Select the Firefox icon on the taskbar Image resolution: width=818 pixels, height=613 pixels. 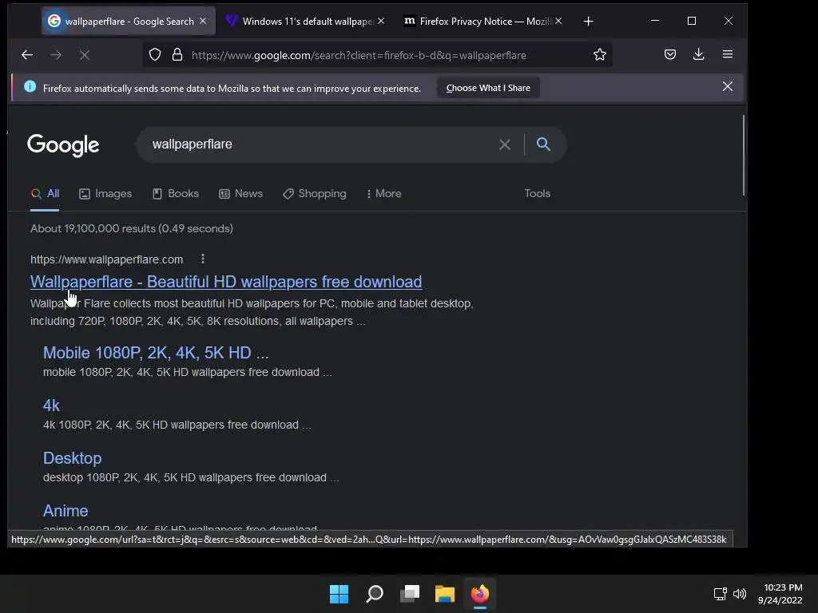pos(480,594)
